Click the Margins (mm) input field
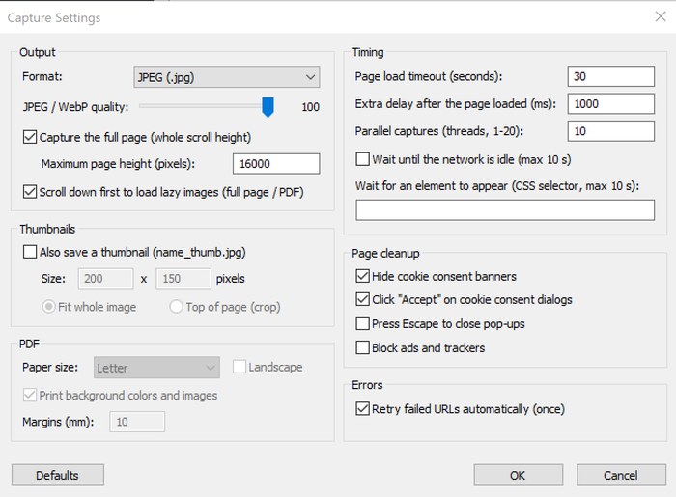The width and height of the screenshot is (676, 497). coord(137,422)
